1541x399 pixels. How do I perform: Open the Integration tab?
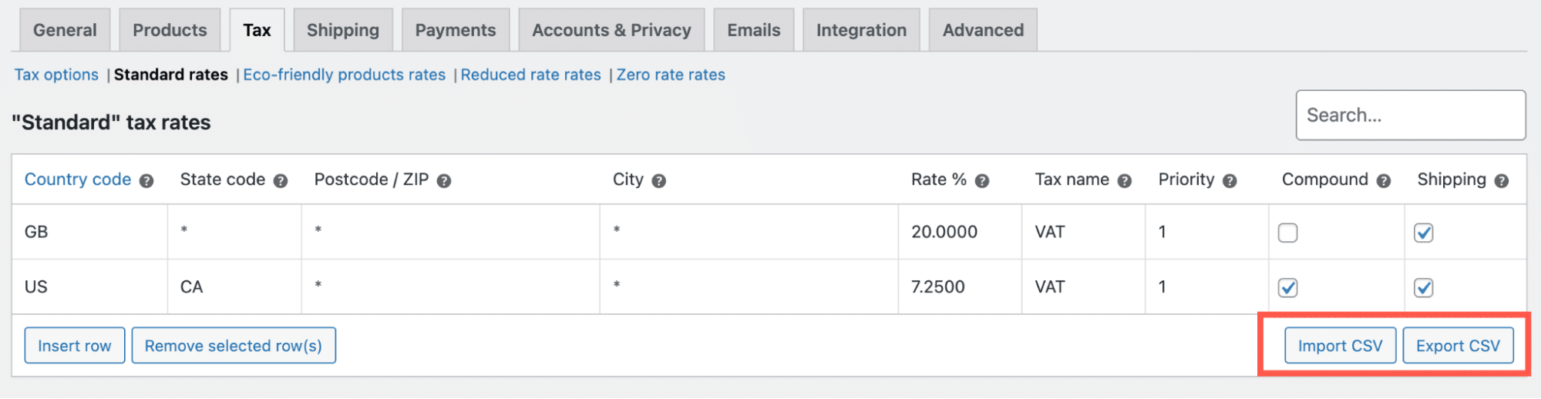point(861,30)
